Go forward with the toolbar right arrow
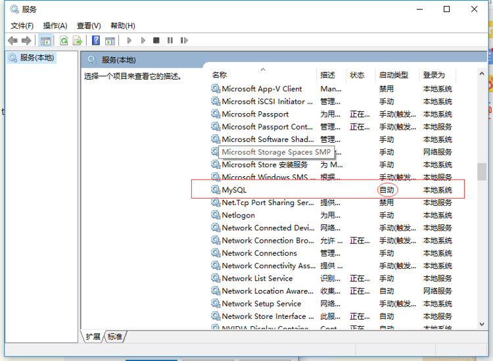493x361 pixels. [x=26, y=41]
